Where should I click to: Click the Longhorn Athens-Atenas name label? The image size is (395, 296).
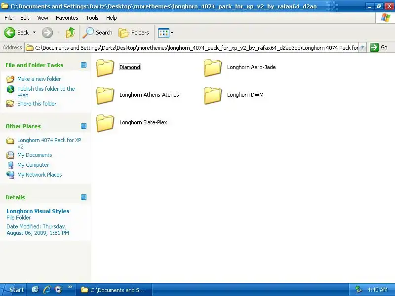[x=149, y=95]
